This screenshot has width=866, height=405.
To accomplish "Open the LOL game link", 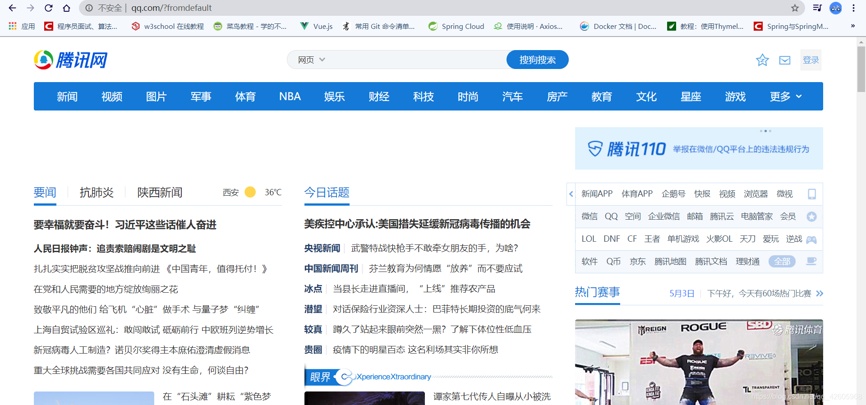I will [x=589, y=239].
